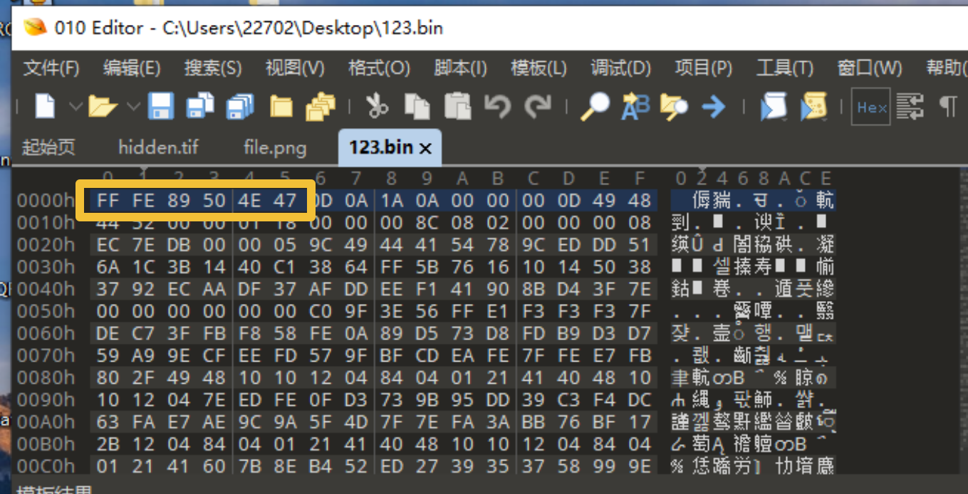This screenshot has height=494, width=968.
Task: Select address label 00C0h
Action: point(46,466)
